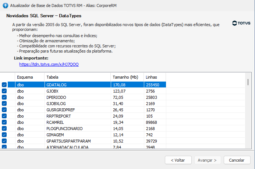
Task: Click the size value 12,14
Action: [x=118, y=135]
